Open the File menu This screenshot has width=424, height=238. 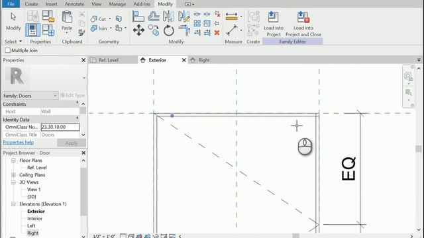pos(11,4)
